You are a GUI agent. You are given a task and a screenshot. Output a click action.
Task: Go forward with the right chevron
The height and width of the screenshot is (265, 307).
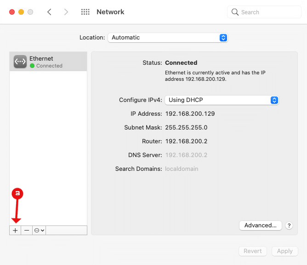click(66, 12)
